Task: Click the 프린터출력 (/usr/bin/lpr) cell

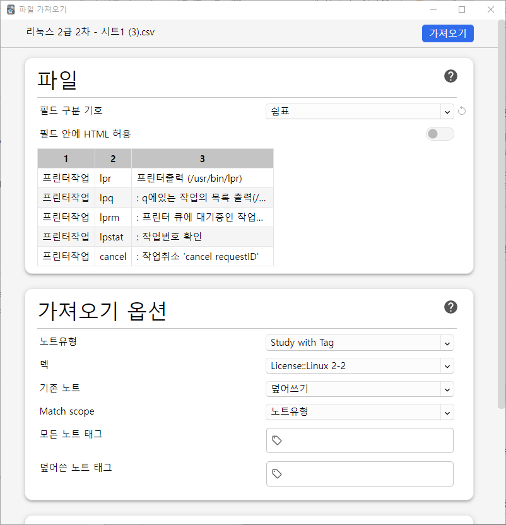Action: click(x=203, y=178)
